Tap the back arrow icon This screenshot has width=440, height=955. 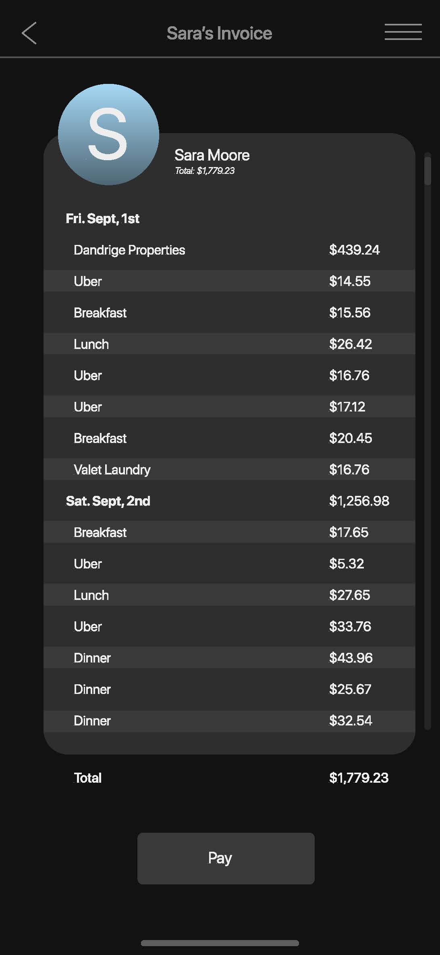click(x=29, y=33)
